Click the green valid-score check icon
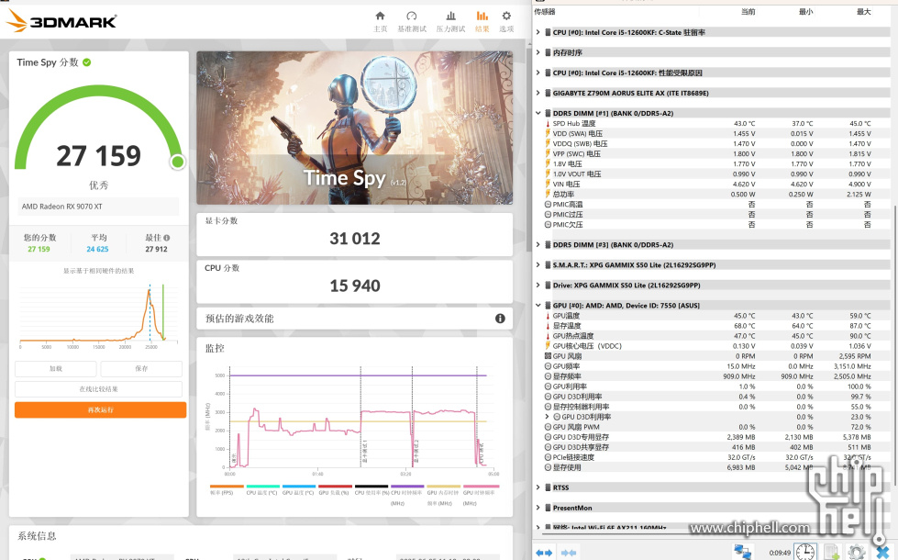The width and height of the screenshot is (898, 560). pos(87,62)
